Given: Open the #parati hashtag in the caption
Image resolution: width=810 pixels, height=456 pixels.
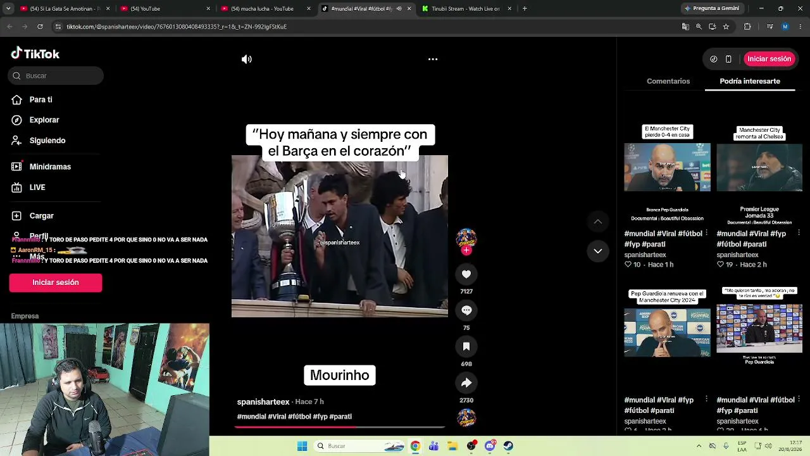Looking at the screenshot, I should (x=340, y=417).
